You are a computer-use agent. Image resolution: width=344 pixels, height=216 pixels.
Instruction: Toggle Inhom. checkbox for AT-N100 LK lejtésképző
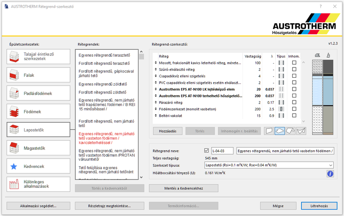(294, 89)
